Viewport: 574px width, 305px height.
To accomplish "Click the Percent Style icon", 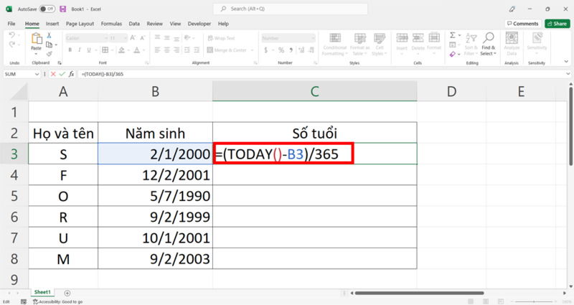I will click(281, 50).
